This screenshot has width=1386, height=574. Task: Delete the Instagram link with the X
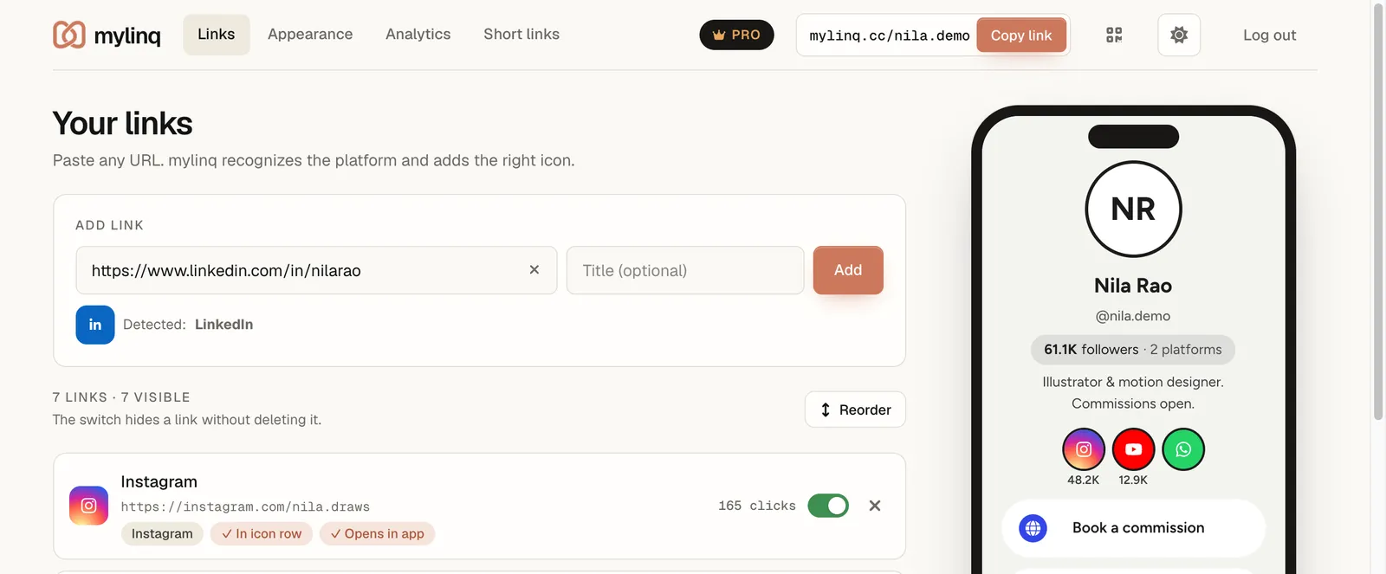(x=875, y=506)
